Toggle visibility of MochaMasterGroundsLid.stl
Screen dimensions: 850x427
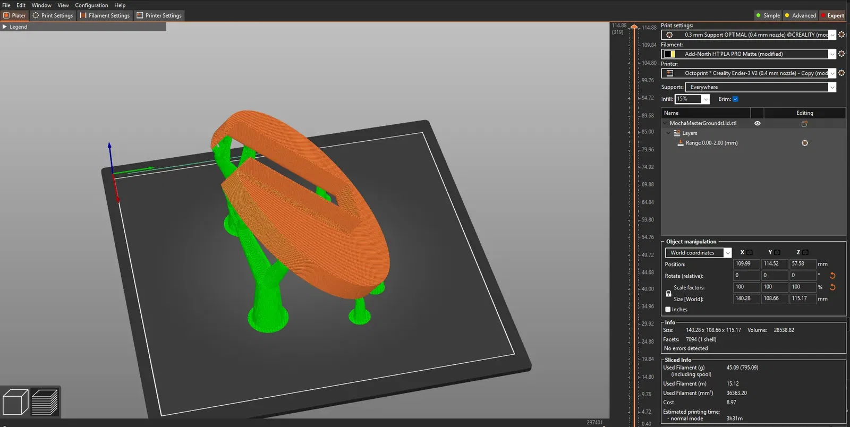pos(758,123)
